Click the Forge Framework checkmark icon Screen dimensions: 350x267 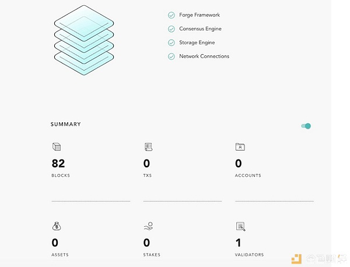click(171, 15)
